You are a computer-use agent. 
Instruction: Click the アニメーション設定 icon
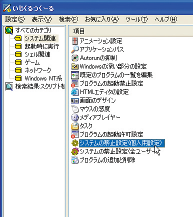(75, 41)
